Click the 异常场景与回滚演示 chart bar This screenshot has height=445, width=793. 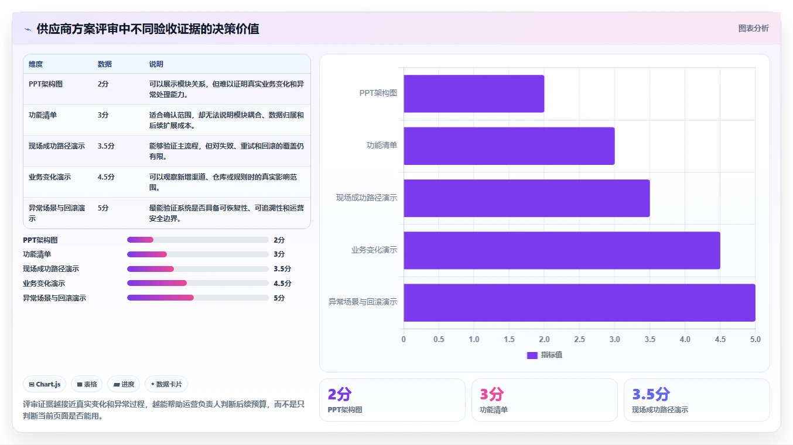[579, 302]
